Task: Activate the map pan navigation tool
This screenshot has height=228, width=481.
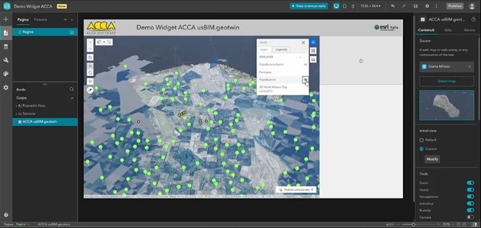Action: click(90, 66)
